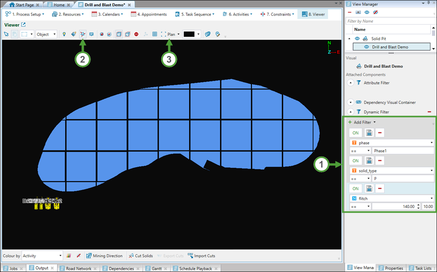Pop out the Viewer using external-link icon
Image resolution: width=437 pixels, height=272 pixels.
click(x=23, y=25)
